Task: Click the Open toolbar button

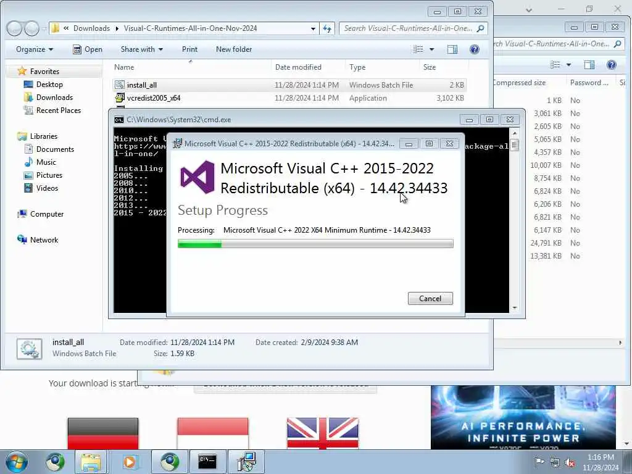Action: pyautogui.click(x=88, y=49)
